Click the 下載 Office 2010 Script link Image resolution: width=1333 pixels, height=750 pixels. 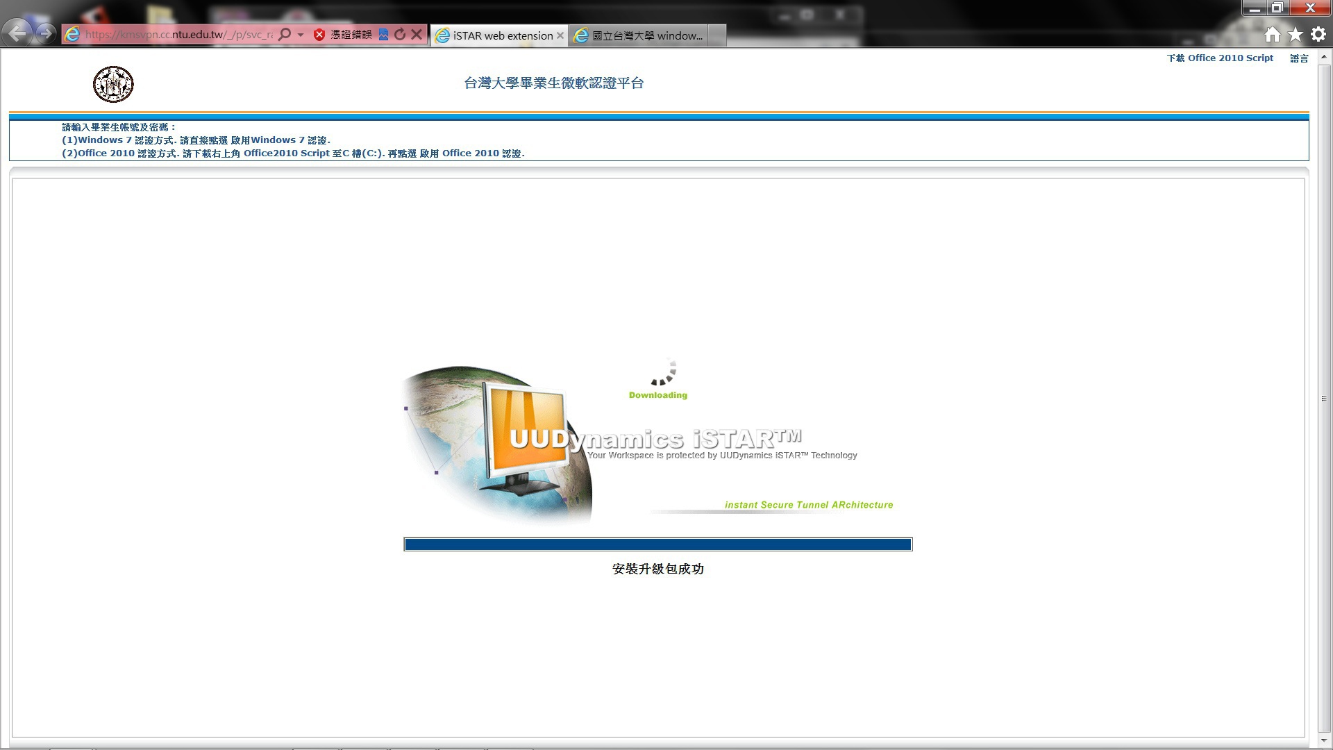click(1220, 58)
